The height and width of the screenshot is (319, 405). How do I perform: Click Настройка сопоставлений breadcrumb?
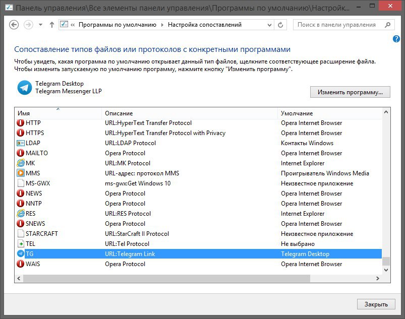205,25
